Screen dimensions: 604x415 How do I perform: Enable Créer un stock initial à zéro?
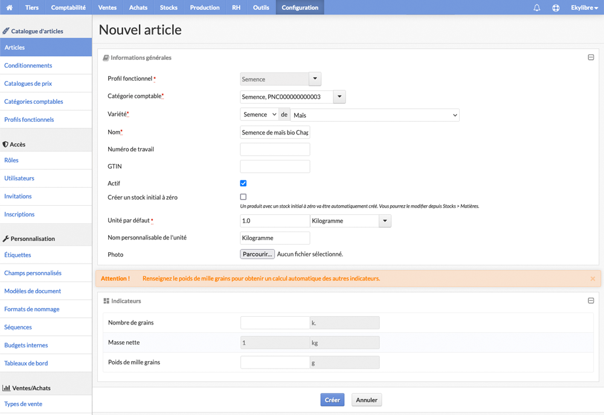243,197
